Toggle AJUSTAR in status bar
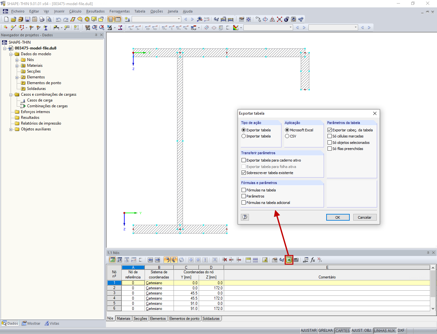 click(309, 330)
